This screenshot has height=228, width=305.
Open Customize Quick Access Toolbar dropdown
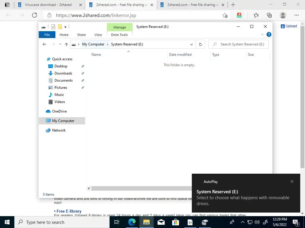65,27
